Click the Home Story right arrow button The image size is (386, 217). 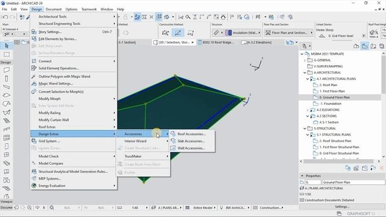click(x=364, y=36)
